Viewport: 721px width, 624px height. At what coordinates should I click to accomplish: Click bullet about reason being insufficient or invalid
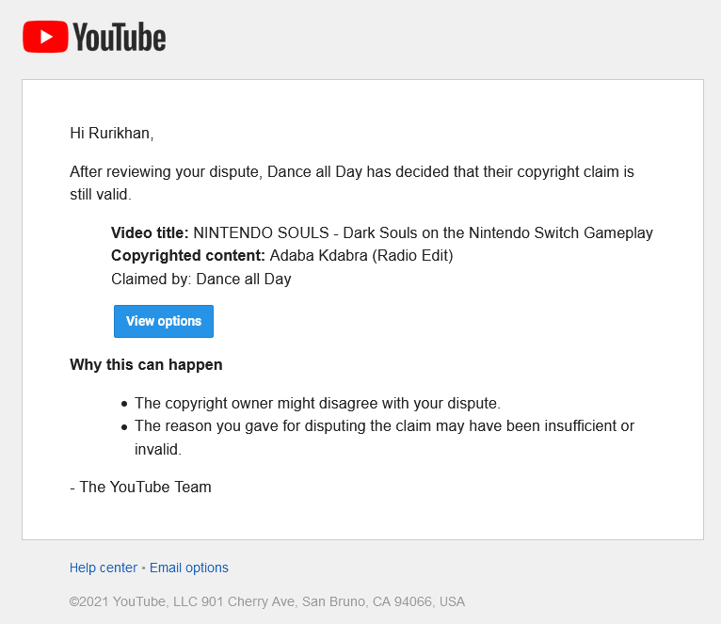pos(384,438)
